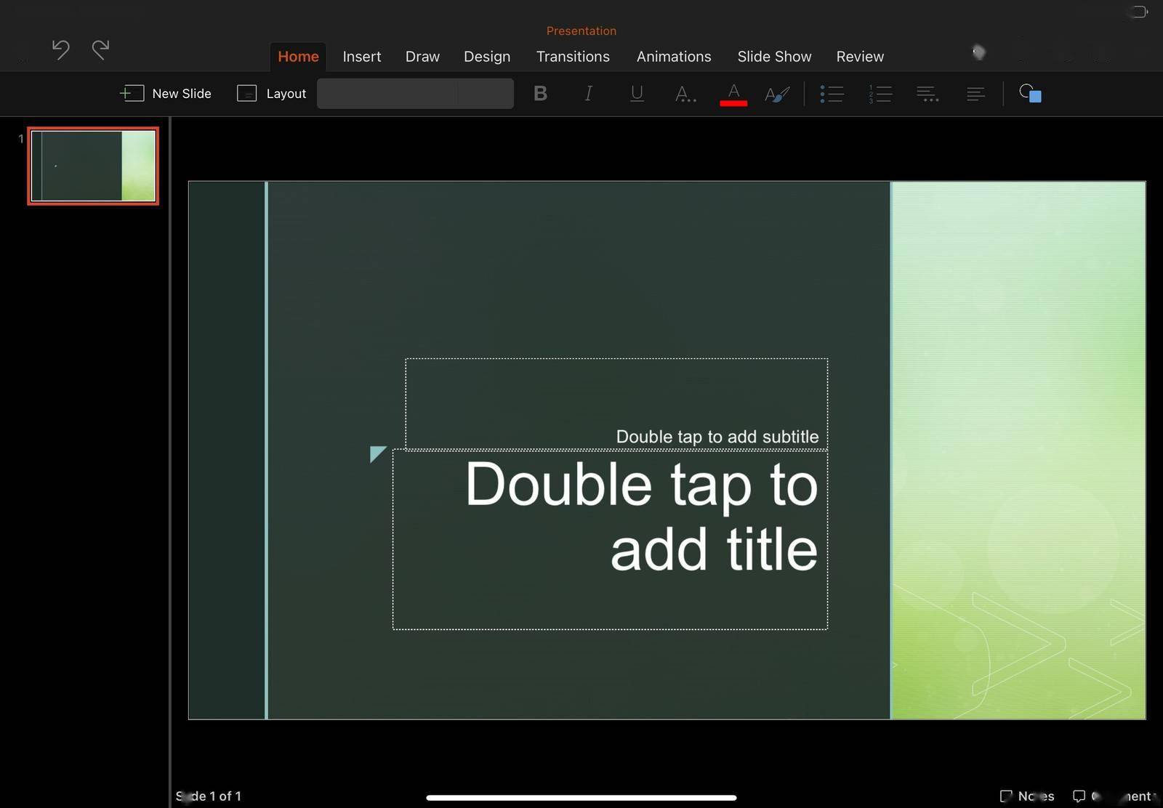This screenshot has height=808, width=1163.
Task: Tap the subtitle placeholder
Action: pyautogui.click(x=616, y=403)
